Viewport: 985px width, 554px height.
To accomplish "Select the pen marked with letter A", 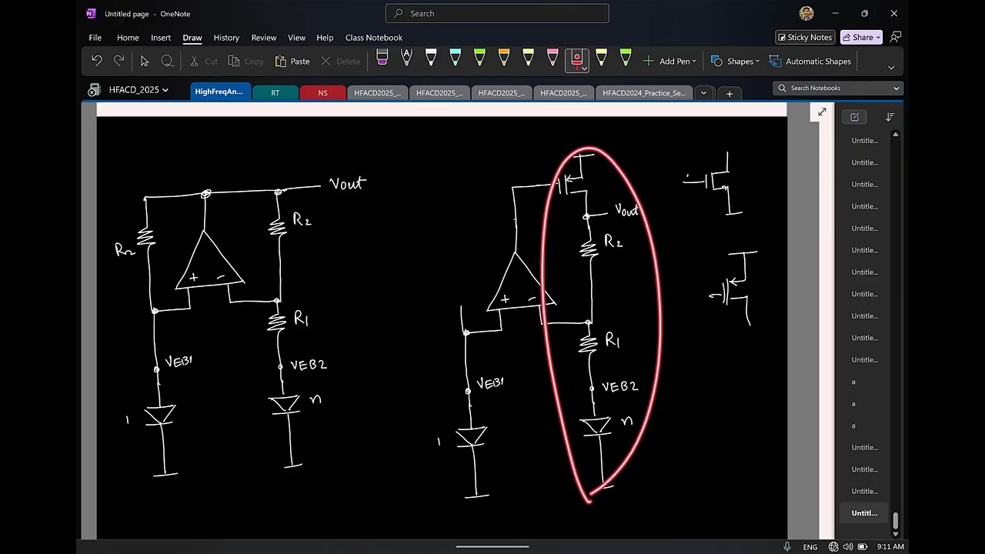I will pos(406,58).
